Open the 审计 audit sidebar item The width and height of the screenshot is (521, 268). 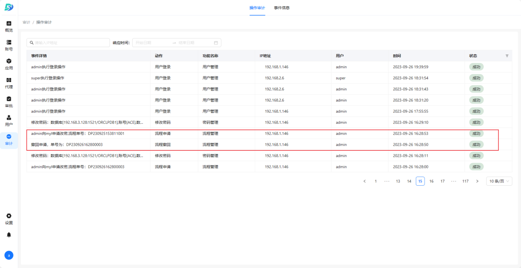tap(9, 140)
